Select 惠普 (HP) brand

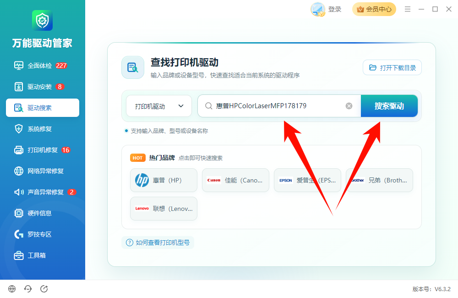coord(164,180)
